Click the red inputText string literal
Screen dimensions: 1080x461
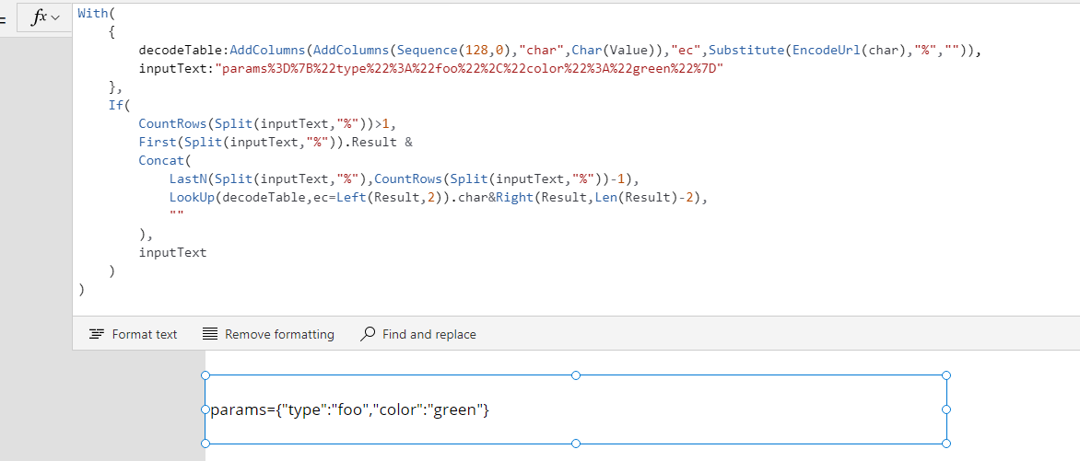[468, 69]
